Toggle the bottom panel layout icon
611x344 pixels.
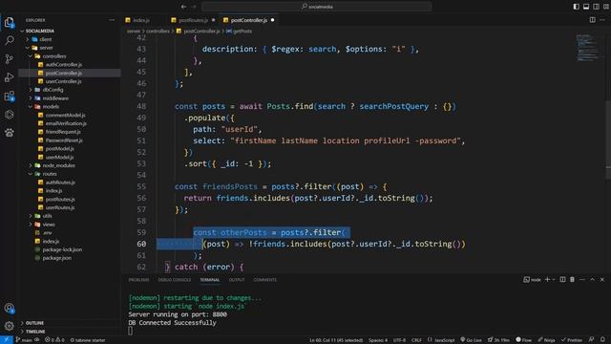586,7
